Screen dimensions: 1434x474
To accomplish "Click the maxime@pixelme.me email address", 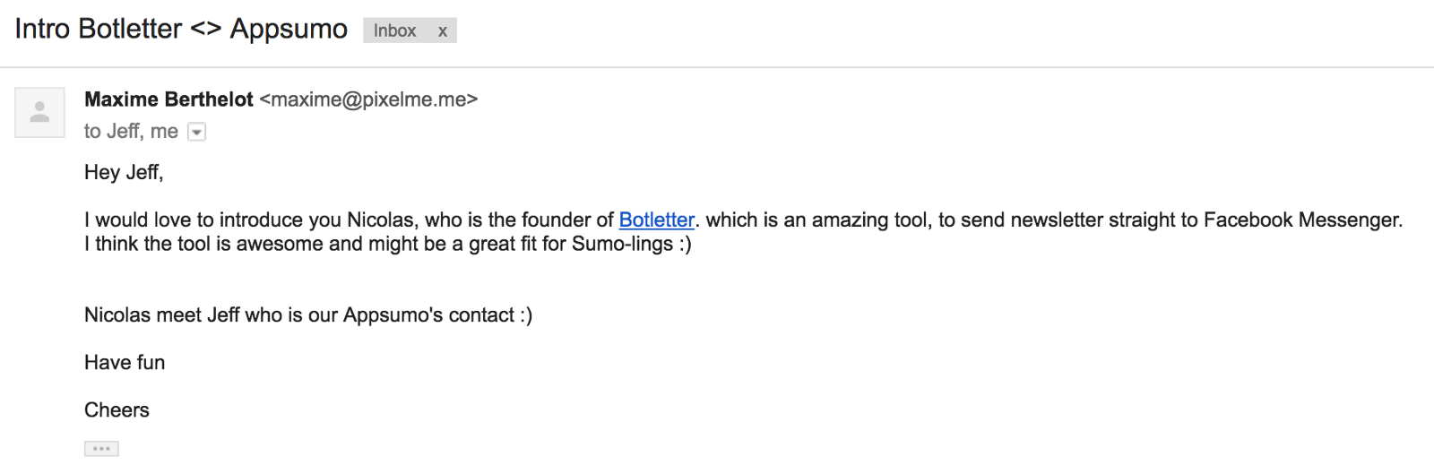I will coord(368,99).
